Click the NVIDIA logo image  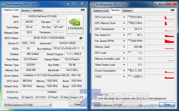point(75,24)
